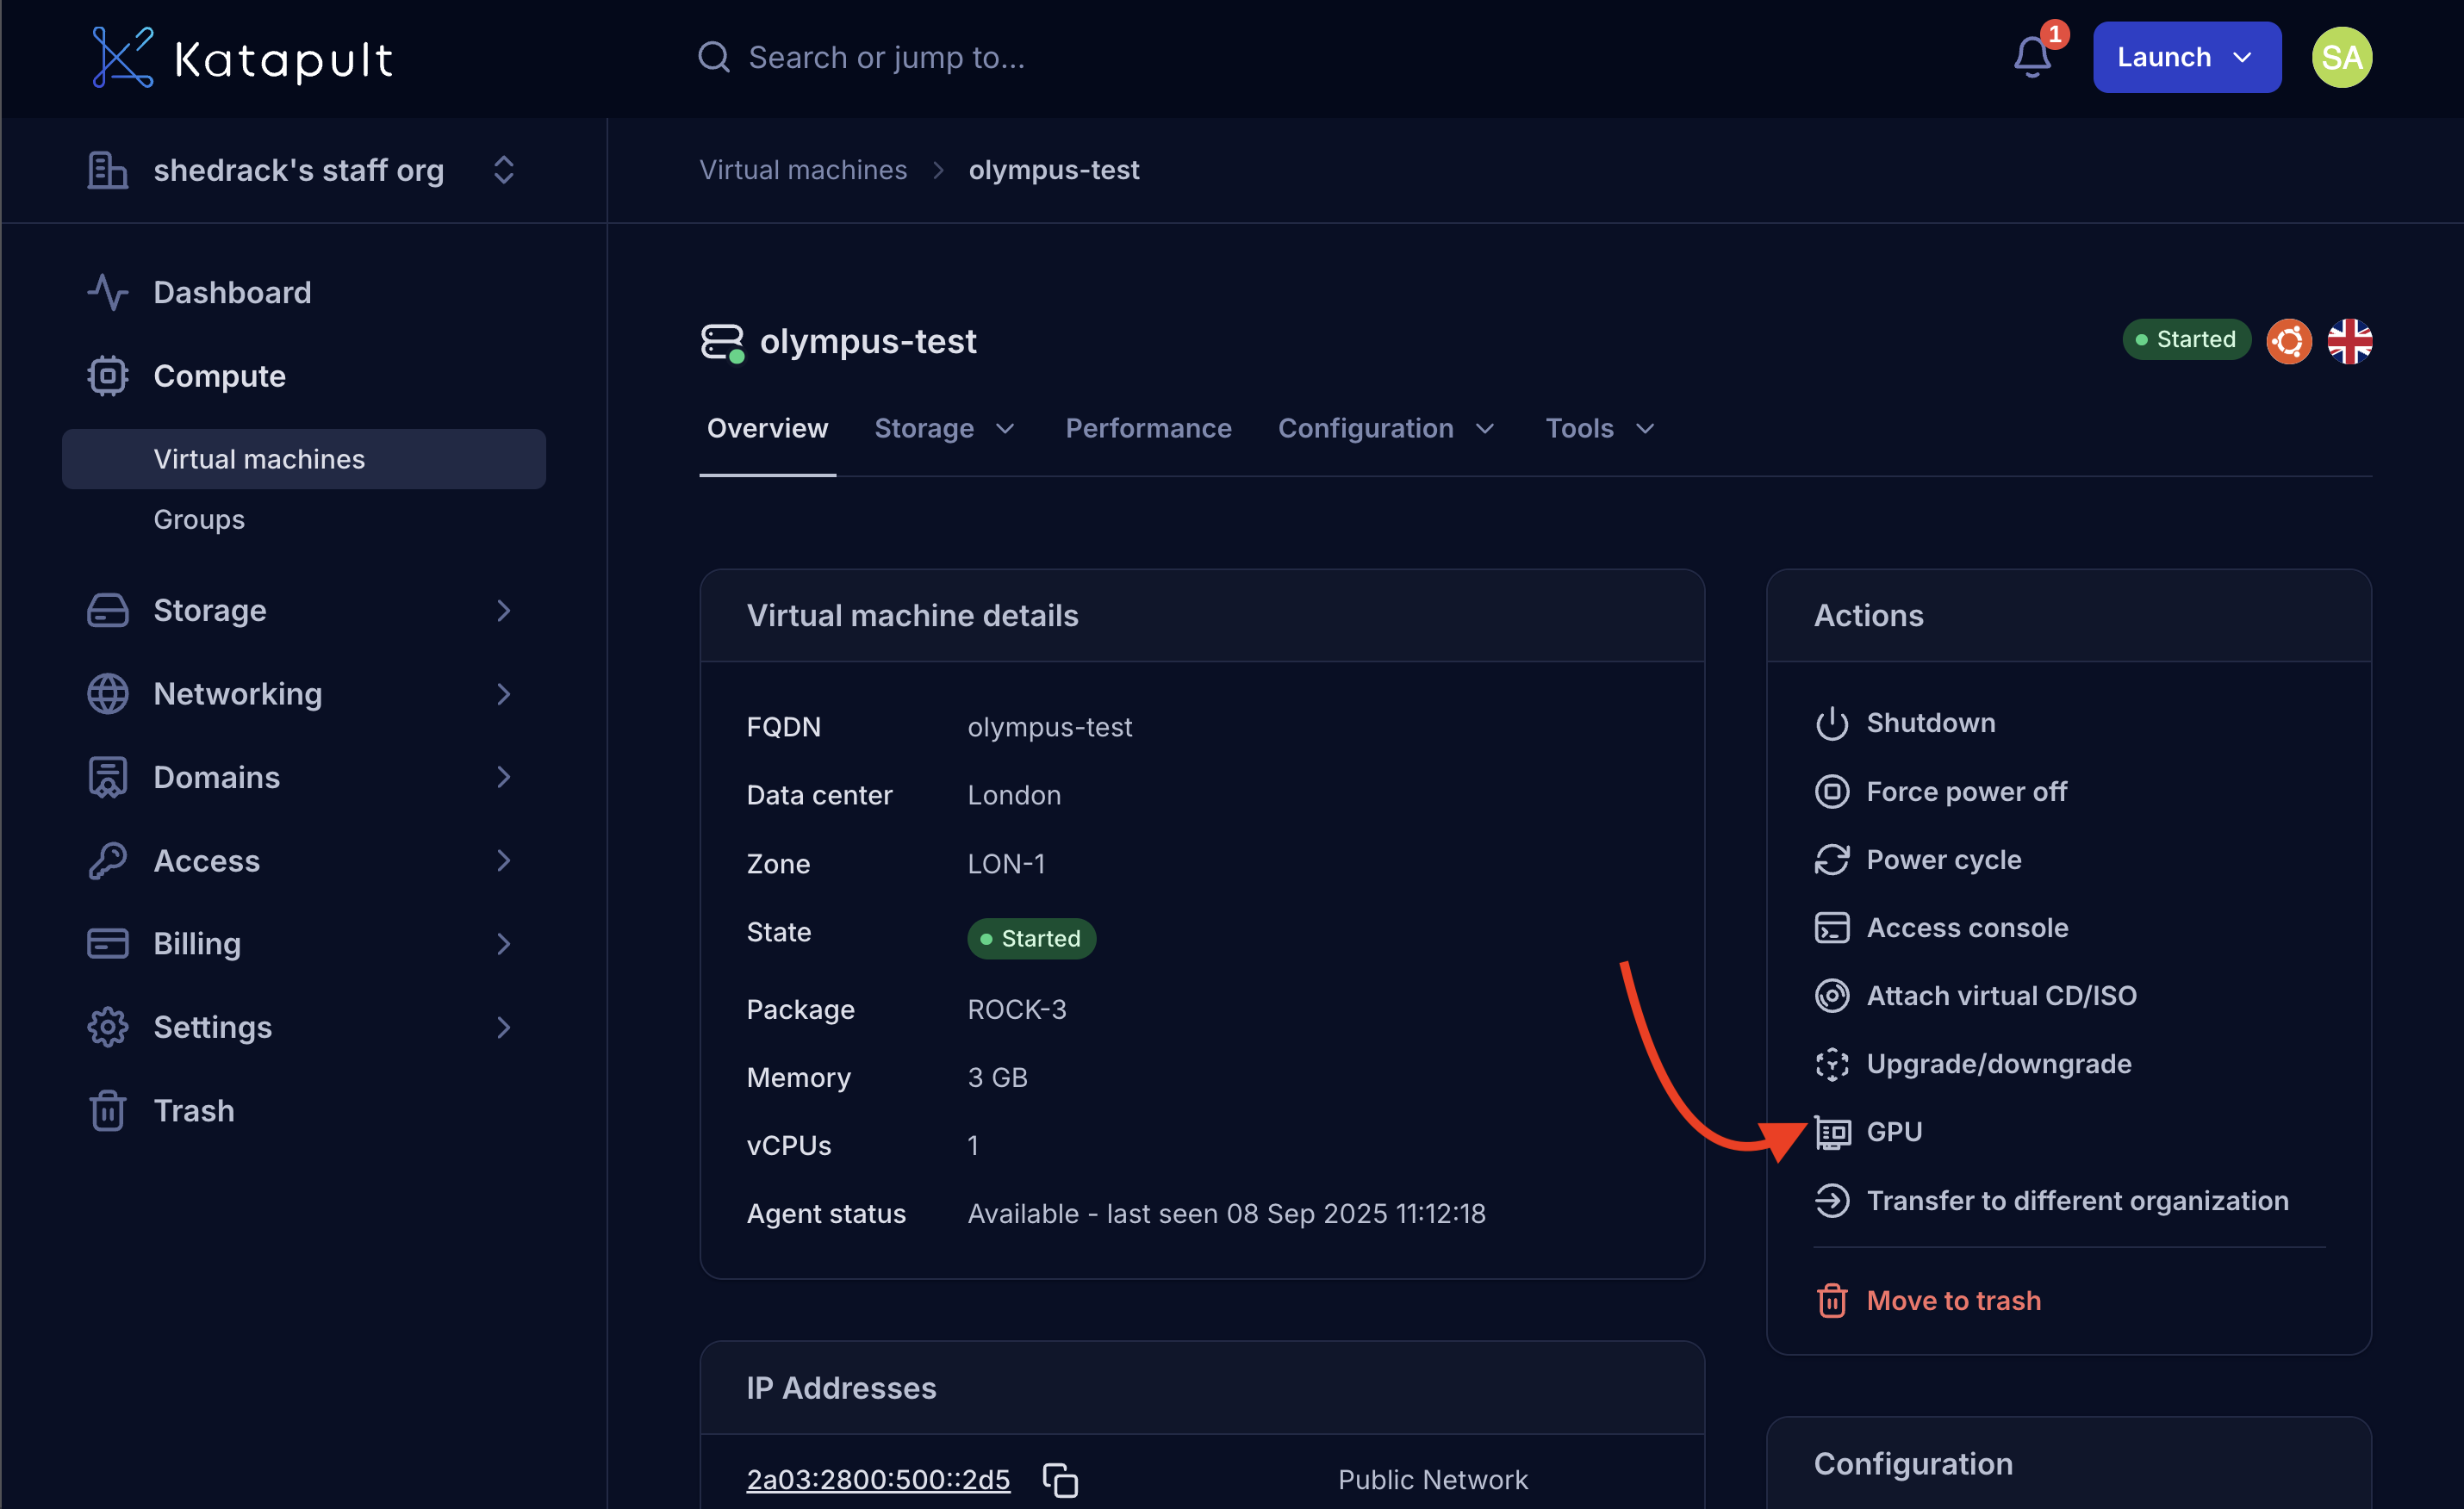Click the Shutdown power icon
Screen dimensions: 2464x1509
click(1831, 723)
